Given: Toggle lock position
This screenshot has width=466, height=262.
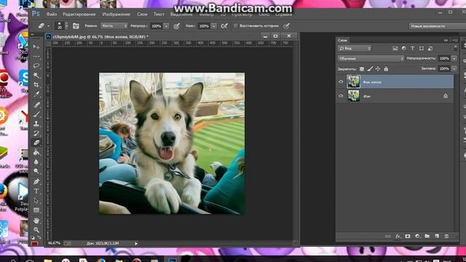Looking at the screenshot, I should tap(378, 69).
